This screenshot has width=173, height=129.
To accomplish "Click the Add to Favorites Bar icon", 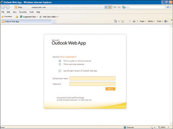I will 17,17.
